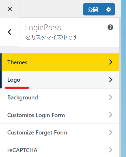
Task: Click chevron beside reCAPTCHA
Action: (111, 150)
